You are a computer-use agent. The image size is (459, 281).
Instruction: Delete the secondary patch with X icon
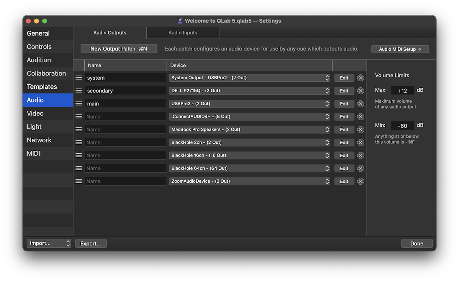[x=360, y=91]
